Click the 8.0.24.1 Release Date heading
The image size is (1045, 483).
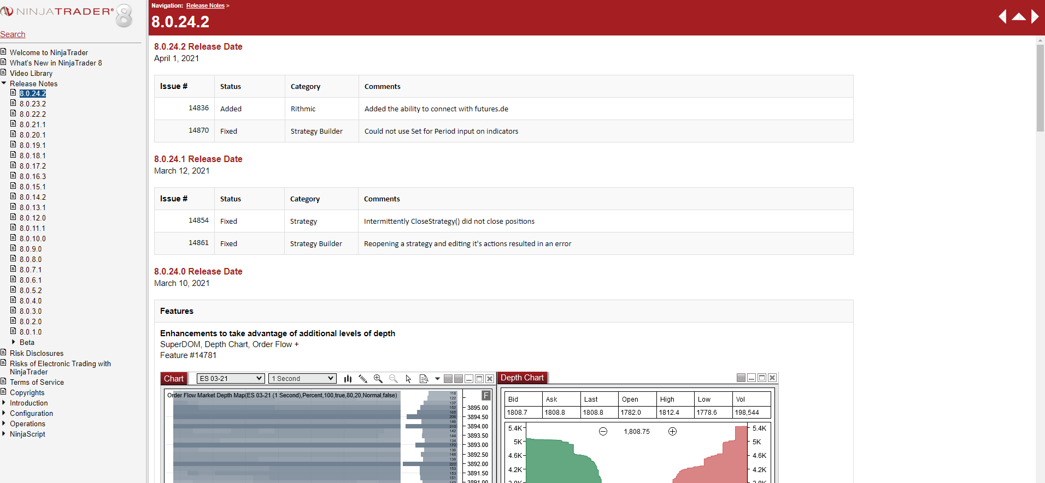(198, 159)
